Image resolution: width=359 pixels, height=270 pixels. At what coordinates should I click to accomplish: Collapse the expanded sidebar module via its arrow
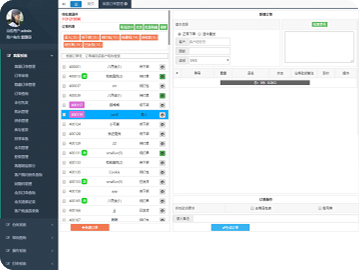52,55
